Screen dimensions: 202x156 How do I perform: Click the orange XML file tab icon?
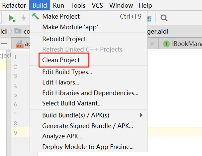coord(20,44)
